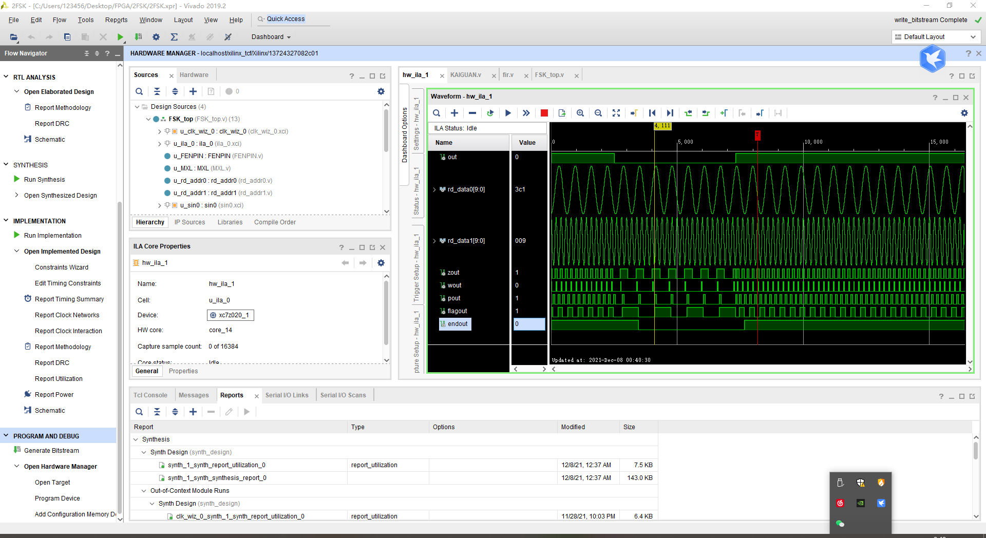Jump to the waveform's first time point
The height and width of the screenshot is (538, 986).
pos(652,113)
